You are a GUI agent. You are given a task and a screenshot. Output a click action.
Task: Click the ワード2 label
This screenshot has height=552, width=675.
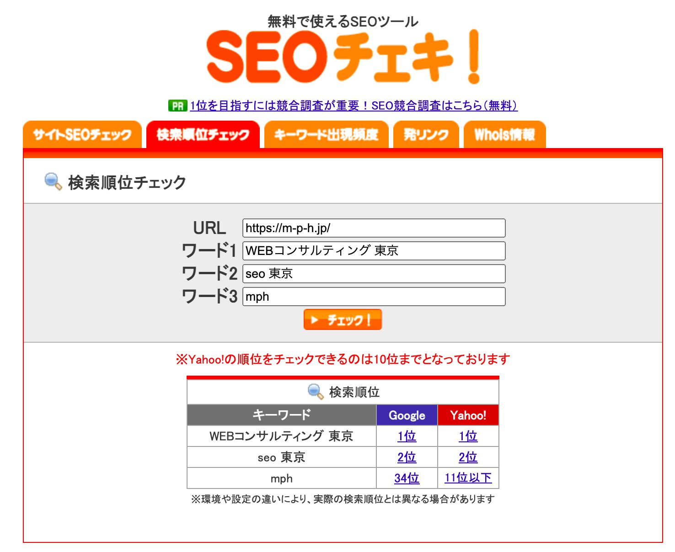coord(209,274)
